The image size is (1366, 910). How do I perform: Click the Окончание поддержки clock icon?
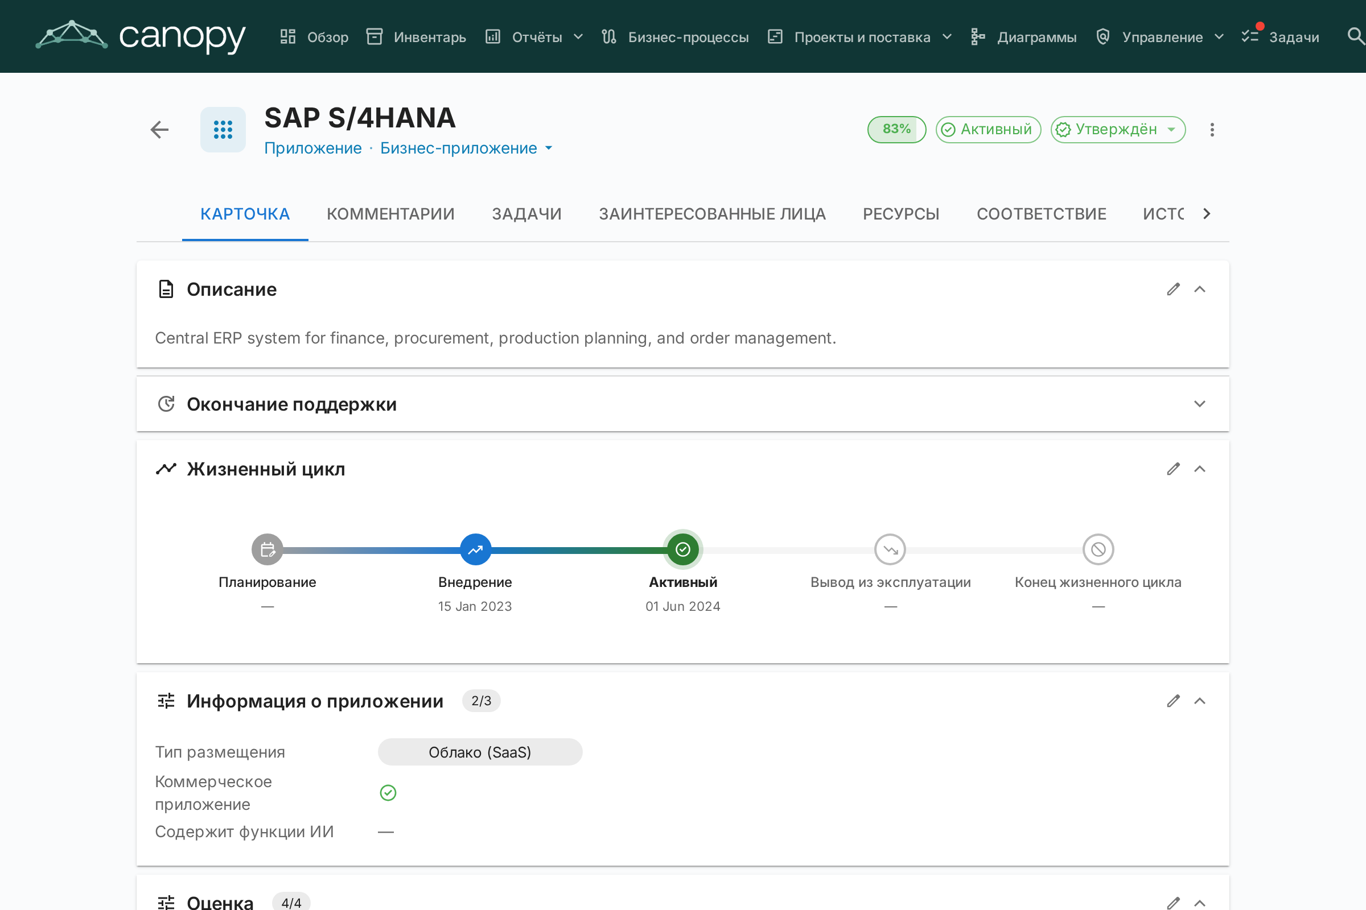click(166, 404)
